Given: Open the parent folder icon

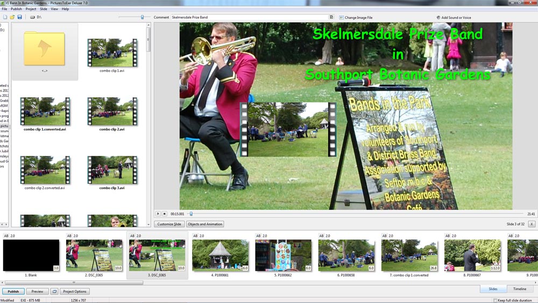Looking at the screenshot, I should pos(44,49).
